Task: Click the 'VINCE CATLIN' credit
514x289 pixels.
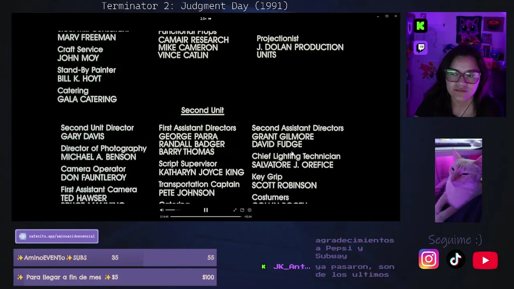Action: [x=183, y=55]
